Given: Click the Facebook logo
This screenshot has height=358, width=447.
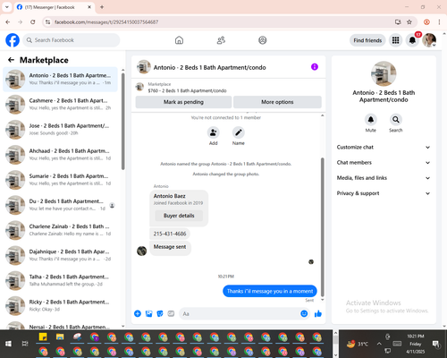Looking at the screenshot, I should [13, 40].
